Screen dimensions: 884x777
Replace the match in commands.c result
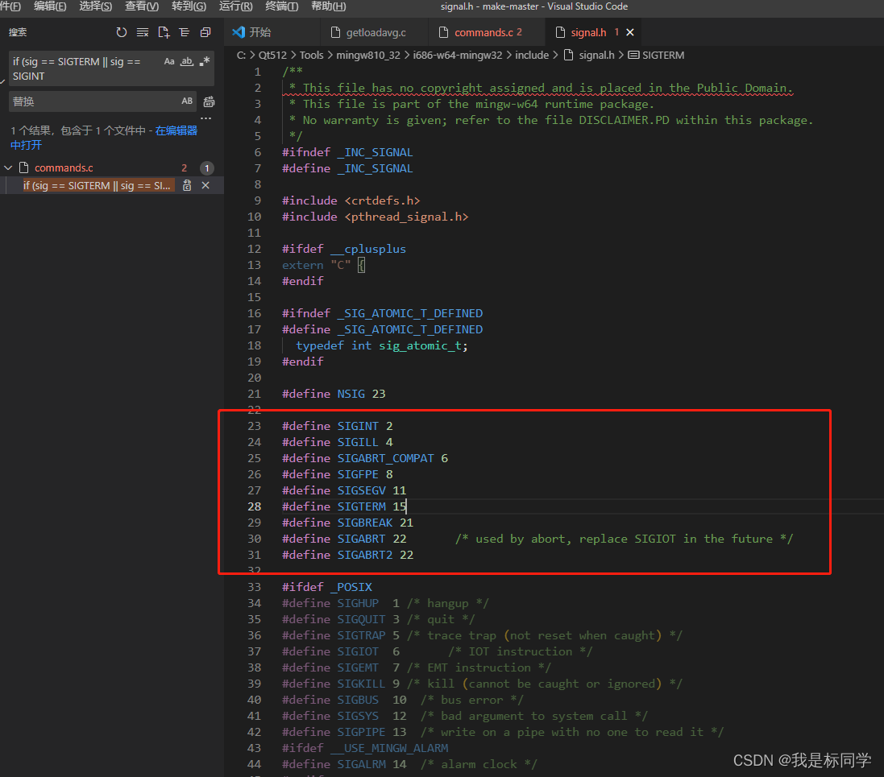pyautogui.click(x=186, y=185)
